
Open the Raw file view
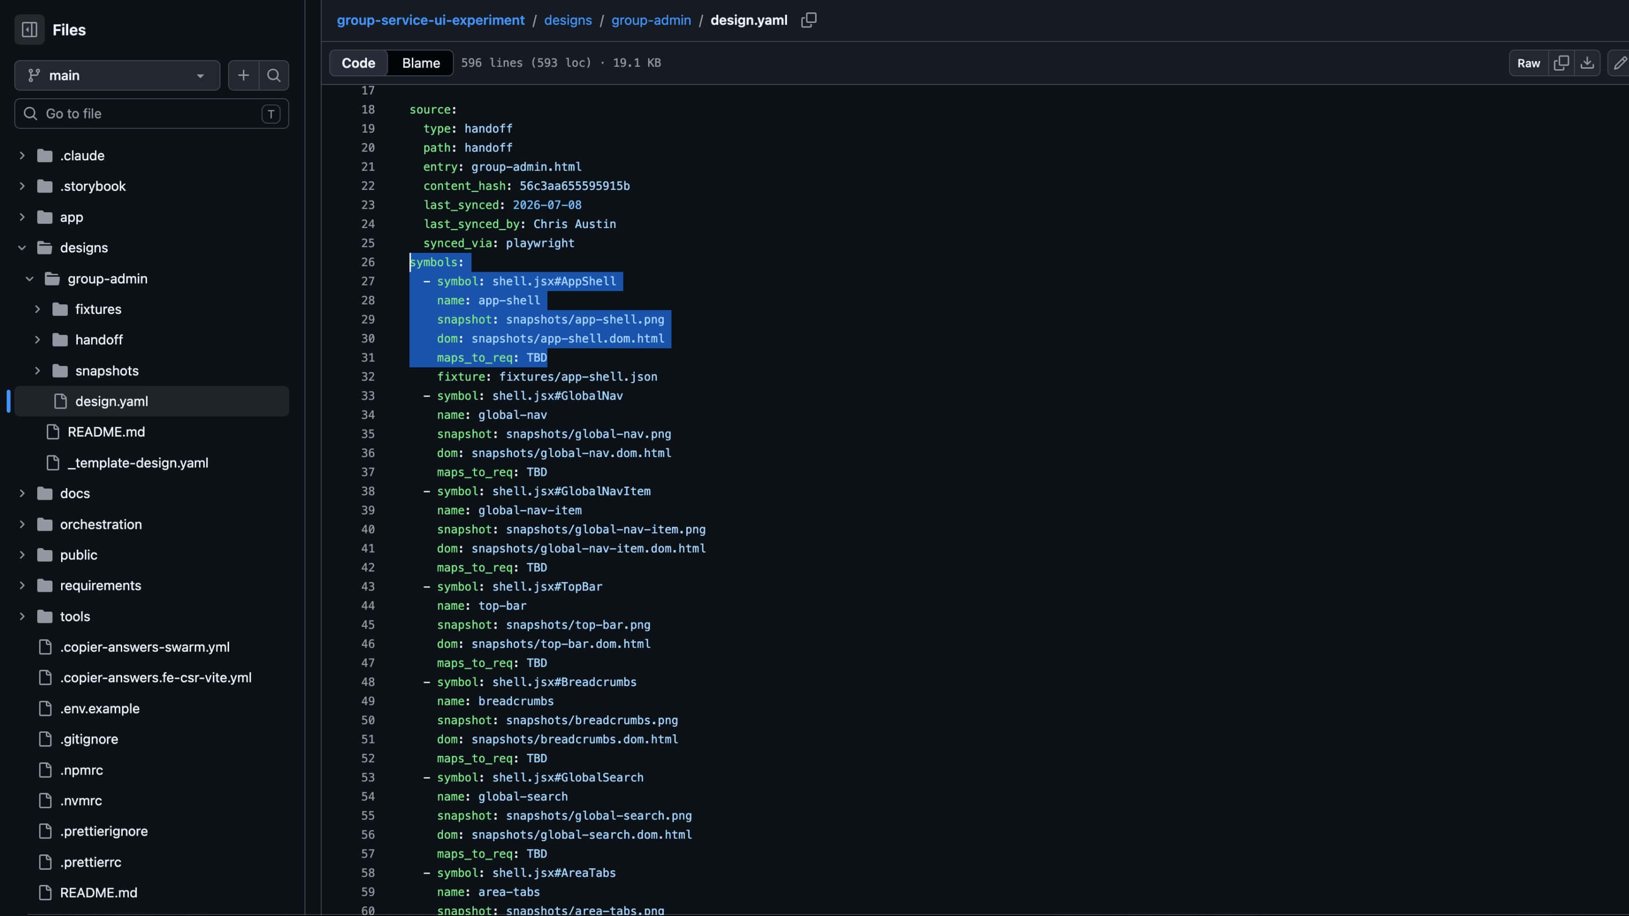[x=1528, y=63]
